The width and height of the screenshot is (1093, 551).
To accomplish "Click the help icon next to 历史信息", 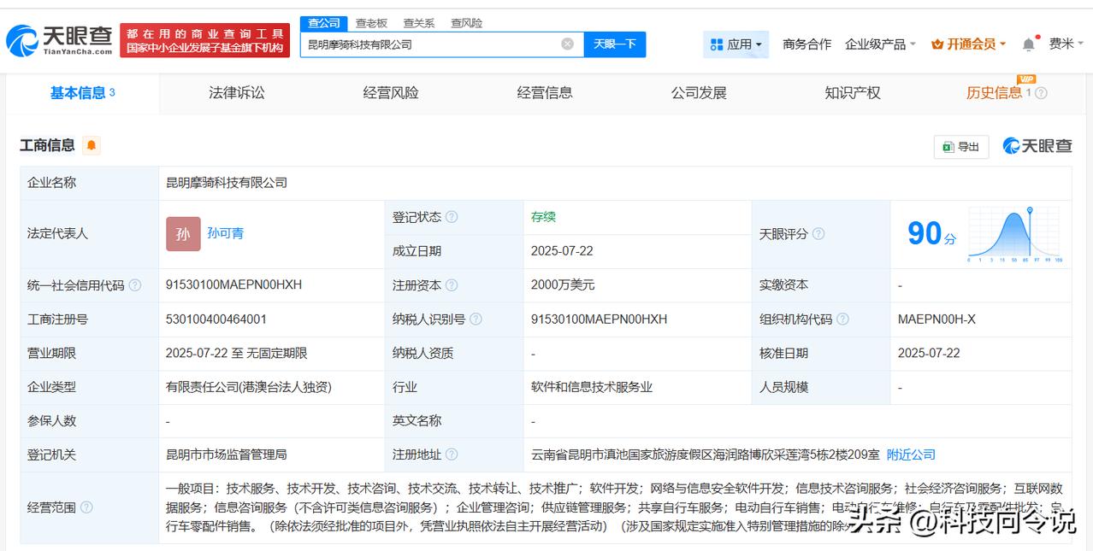I will pos(1041,93).
